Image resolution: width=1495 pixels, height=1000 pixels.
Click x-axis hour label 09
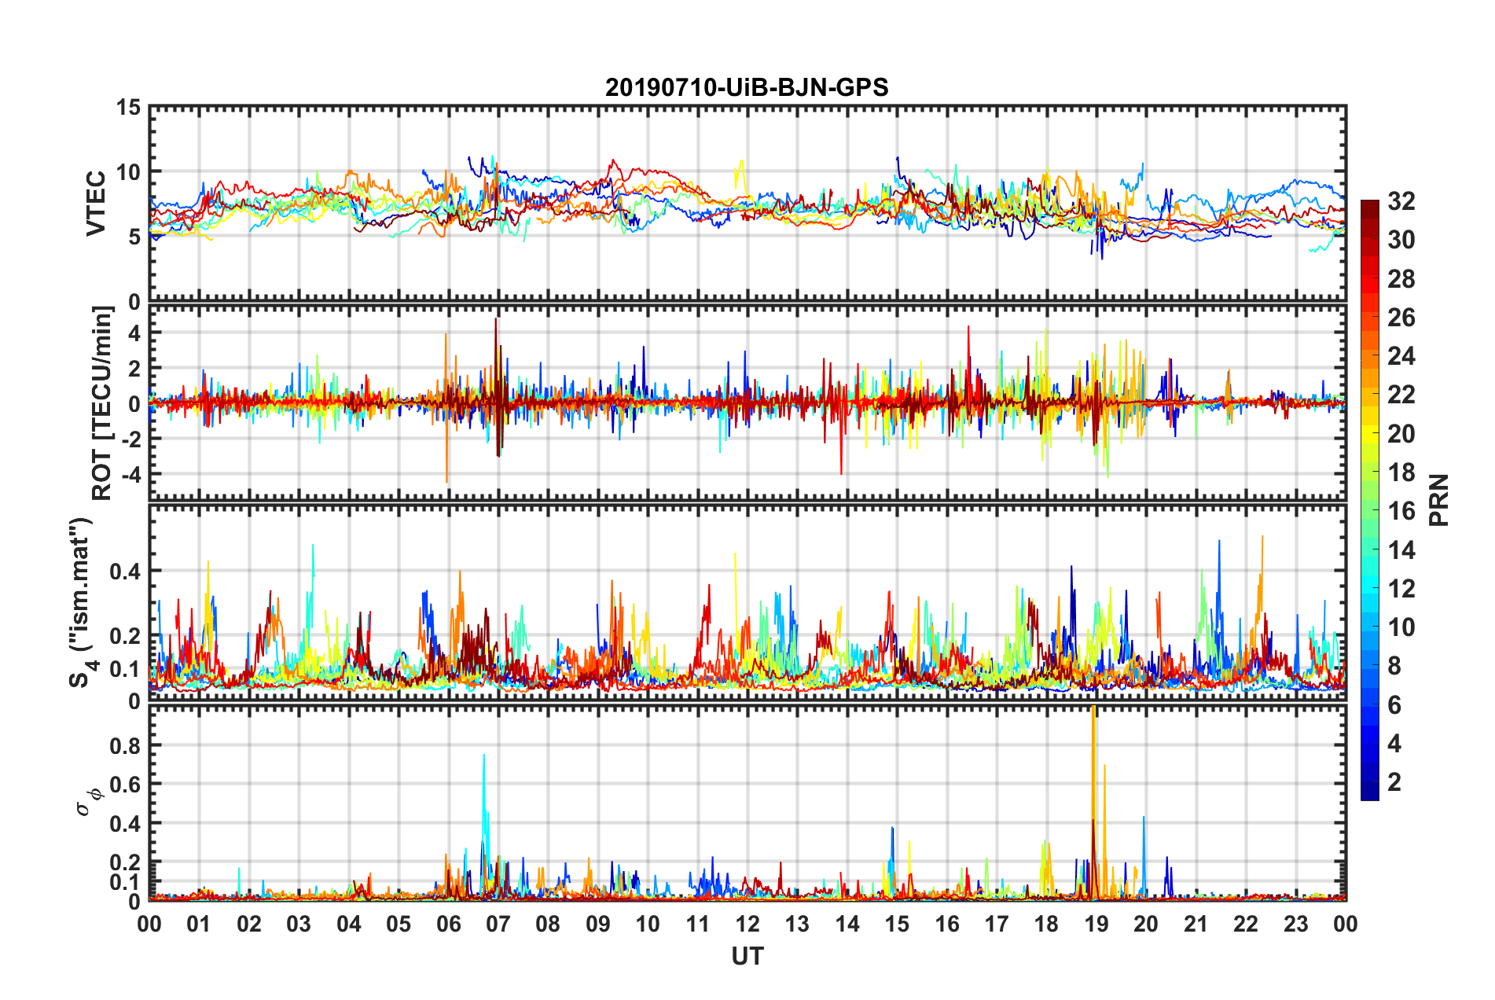click(x=598, y=924)
